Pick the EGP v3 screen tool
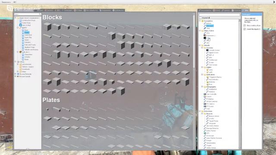276x155 pixels. tap(211, 55)
